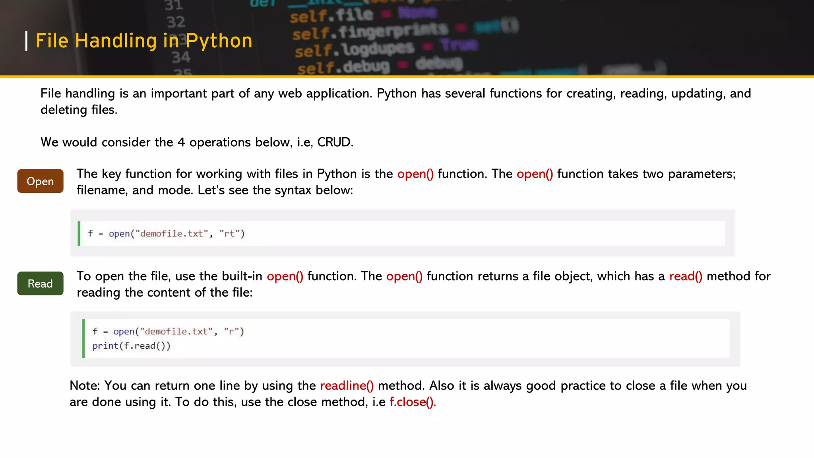This screenshot has height=458, width=814.
Task: Click the 'File Handling in Python' slide title
Action: click(x=144, y=41)
